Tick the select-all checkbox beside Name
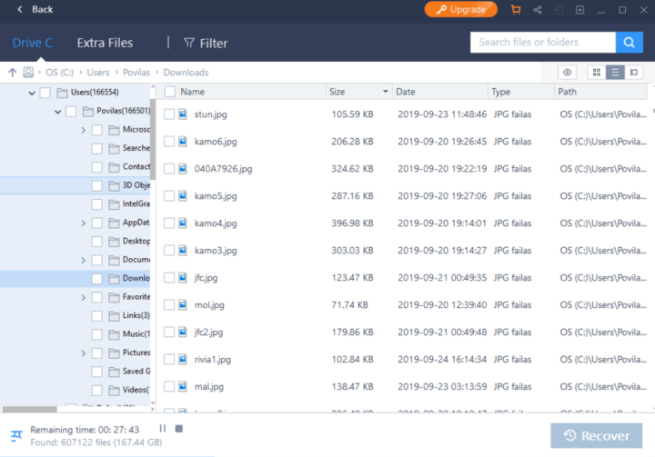 [x=169, y=92]
